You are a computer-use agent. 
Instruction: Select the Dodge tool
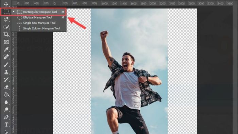click(6, 110)
